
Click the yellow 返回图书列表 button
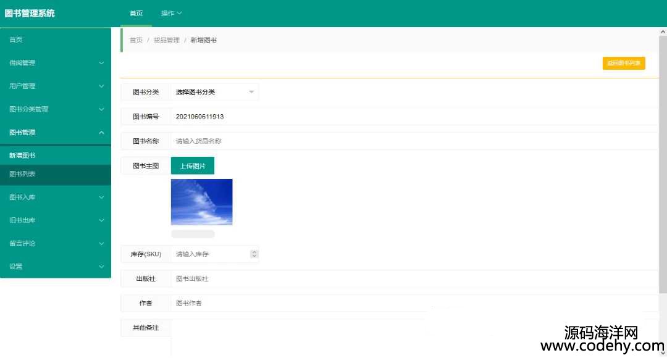click(624, 63)
